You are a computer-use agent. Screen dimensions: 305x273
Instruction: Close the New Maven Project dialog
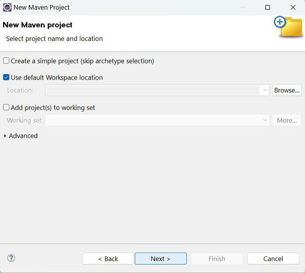click(x=293, y=7)
